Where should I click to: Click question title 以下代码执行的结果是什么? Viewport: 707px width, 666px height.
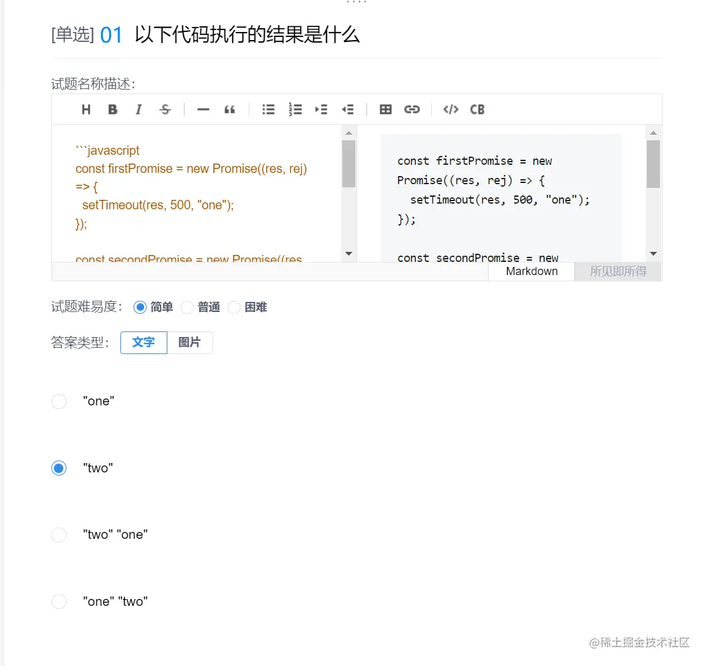(x=247, y=34)
